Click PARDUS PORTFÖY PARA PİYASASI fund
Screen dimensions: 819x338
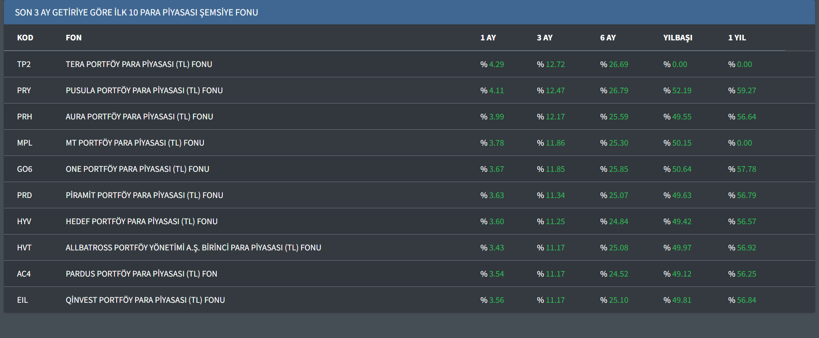tap(141, 274)
